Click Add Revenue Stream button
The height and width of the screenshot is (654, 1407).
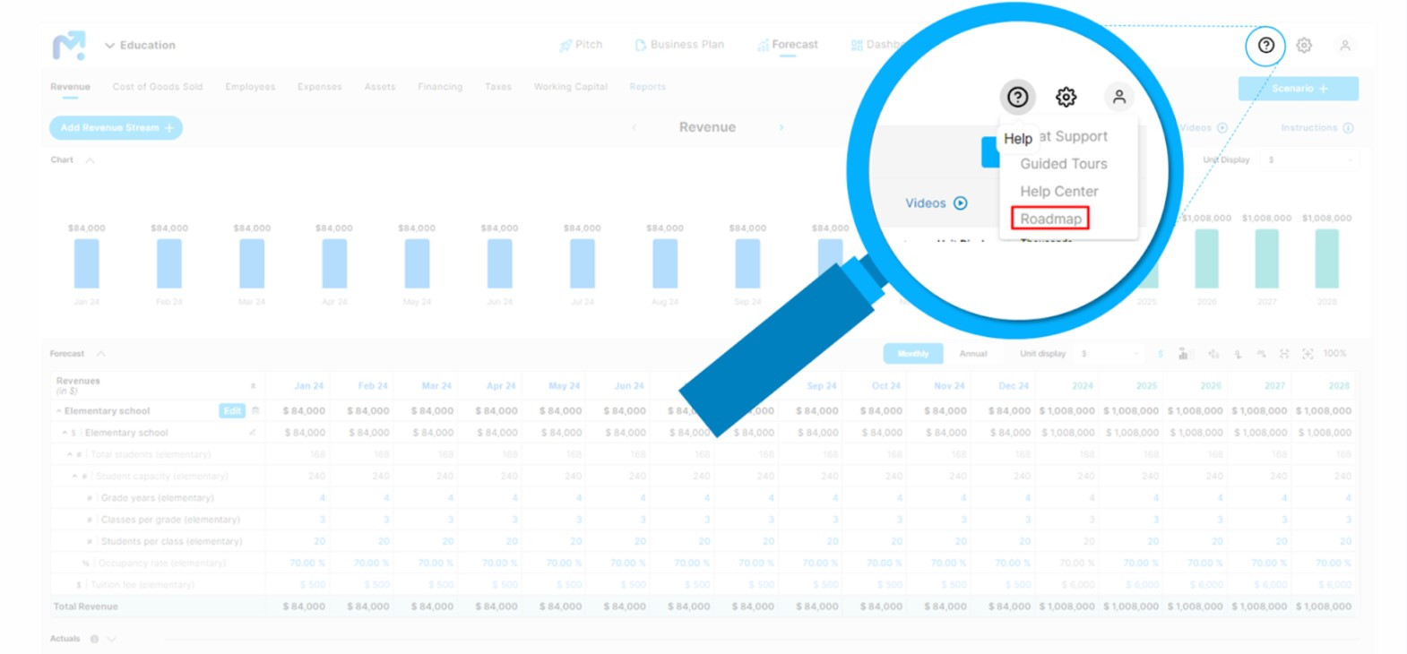point(116,128)
